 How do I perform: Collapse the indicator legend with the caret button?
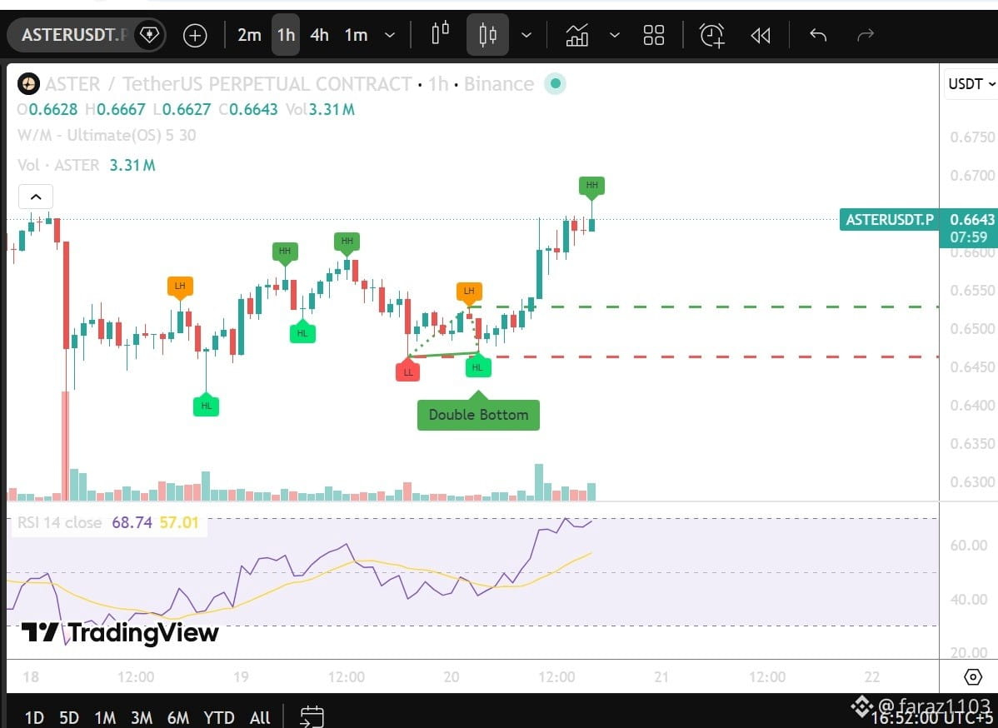(36, 197)
